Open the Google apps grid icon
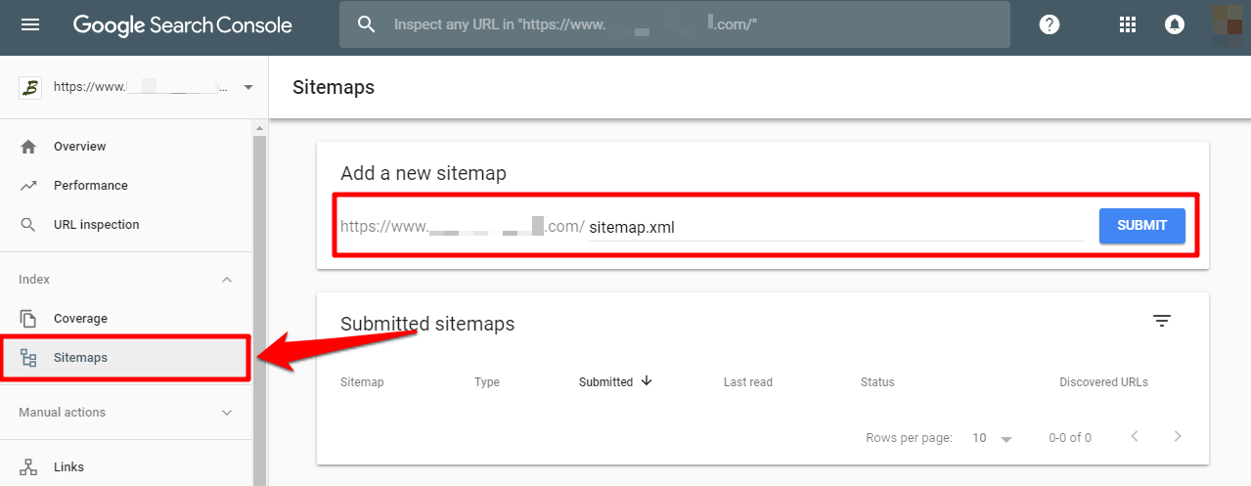 [1128, 24]
